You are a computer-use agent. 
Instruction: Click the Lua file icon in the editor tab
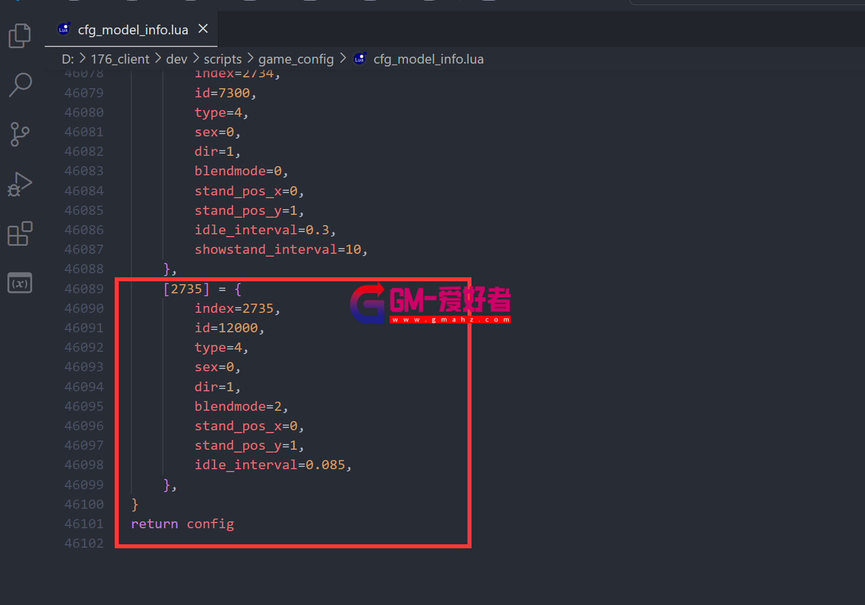click(64, 29)
